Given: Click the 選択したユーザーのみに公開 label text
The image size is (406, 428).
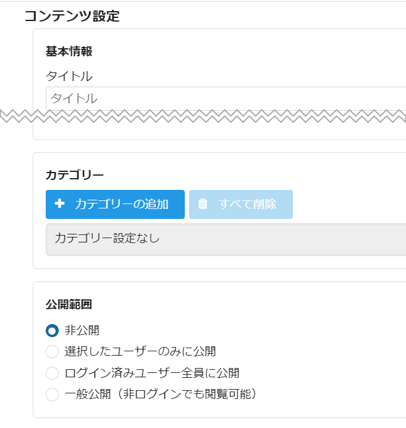Looking at the screenshot, I should [140, 352].
